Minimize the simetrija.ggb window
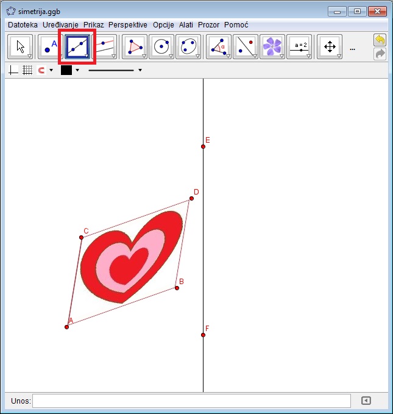Image resolution: width=393 pixels, height=414 pixels. (x=337, y=12)
